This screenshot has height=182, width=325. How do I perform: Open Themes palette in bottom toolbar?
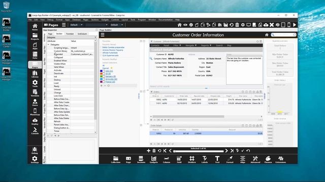[x=268, y=160]
